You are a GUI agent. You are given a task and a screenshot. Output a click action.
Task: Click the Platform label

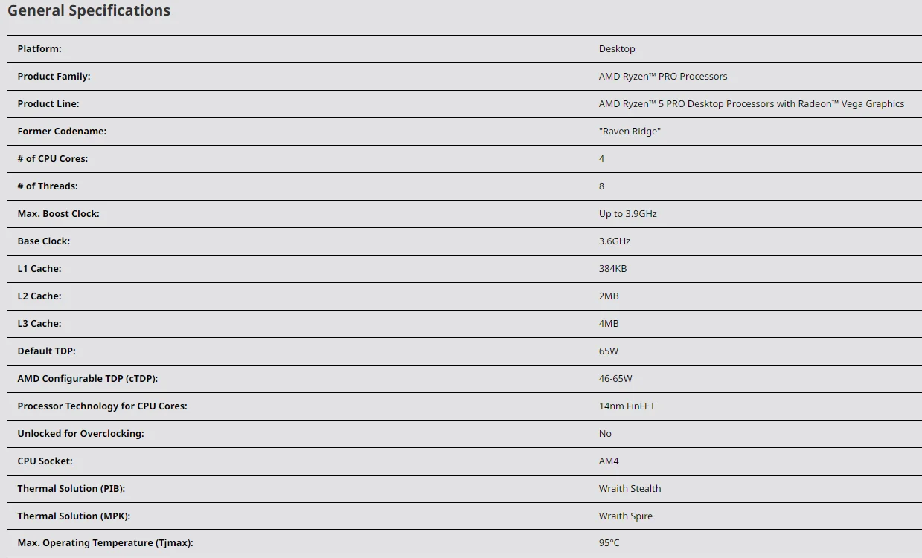pyautogui.click(x=39, y=49)
